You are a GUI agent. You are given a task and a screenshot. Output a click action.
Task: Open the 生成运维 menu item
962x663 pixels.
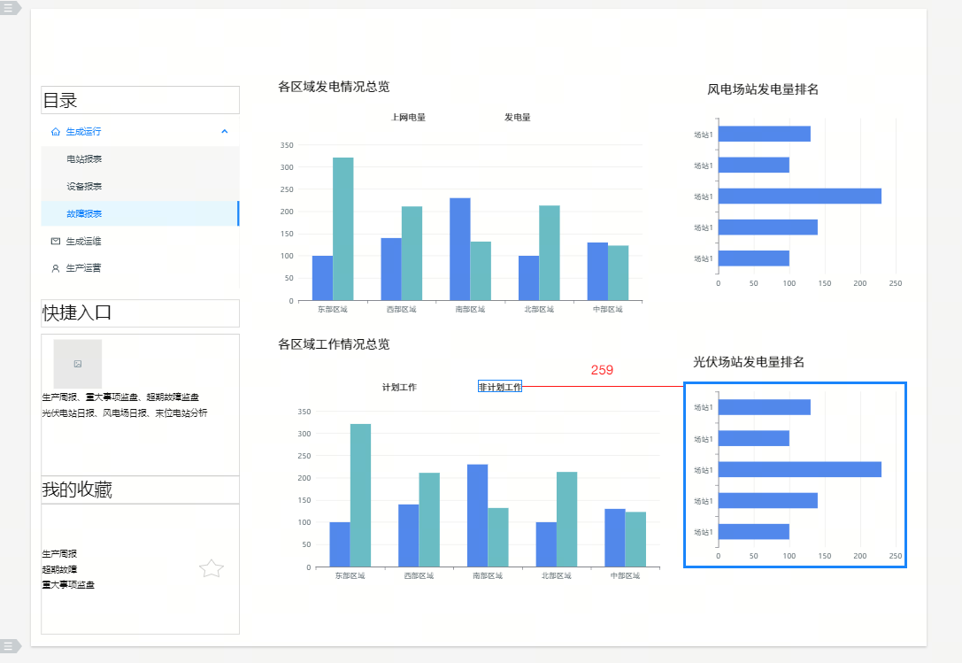[x=83, y=242]
